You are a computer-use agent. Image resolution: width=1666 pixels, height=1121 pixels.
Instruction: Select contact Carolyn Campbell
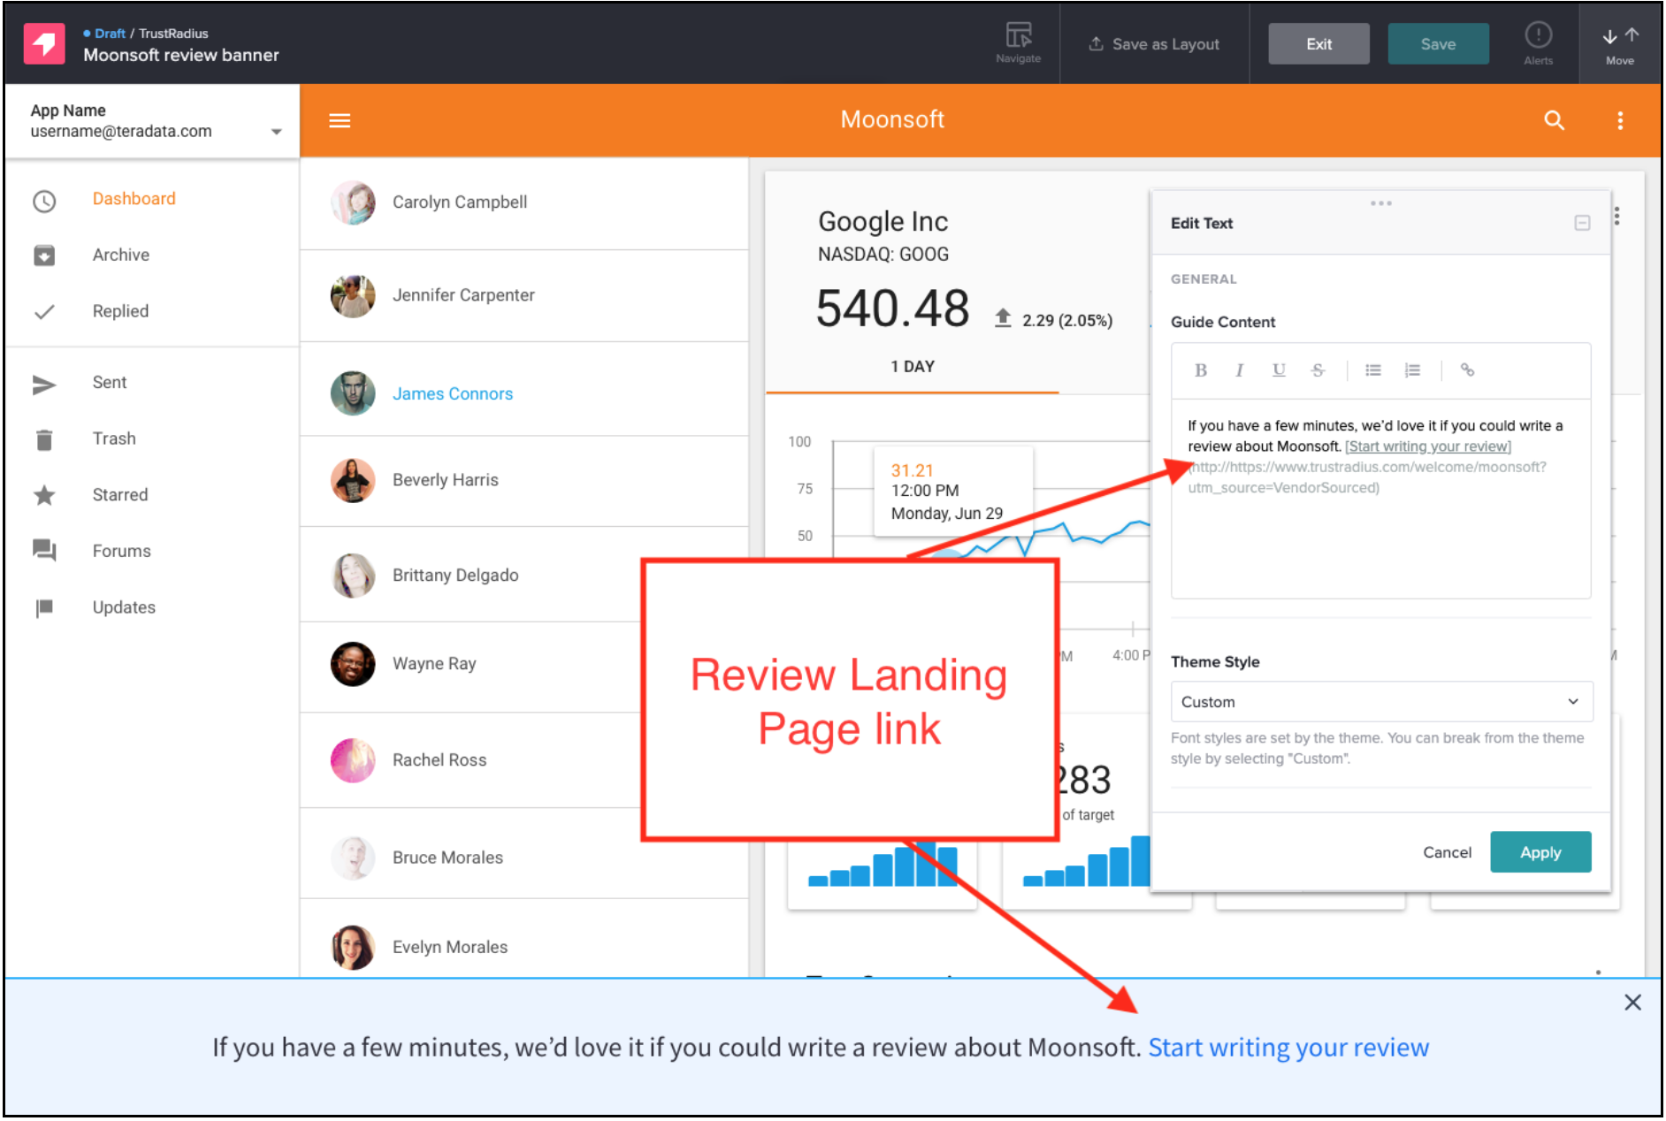[523, 202]
